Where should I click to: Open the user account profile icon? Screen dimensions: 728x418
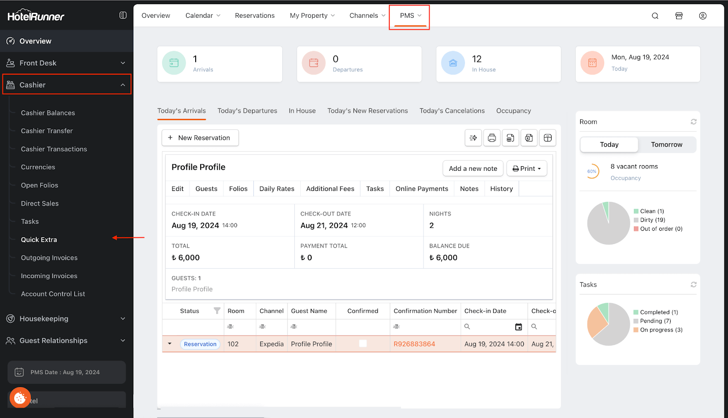[x=703, y=16]
